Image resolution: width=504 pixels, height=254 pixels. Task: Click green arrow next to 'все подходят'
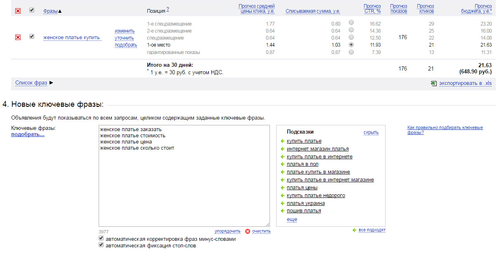click(355, 230)
